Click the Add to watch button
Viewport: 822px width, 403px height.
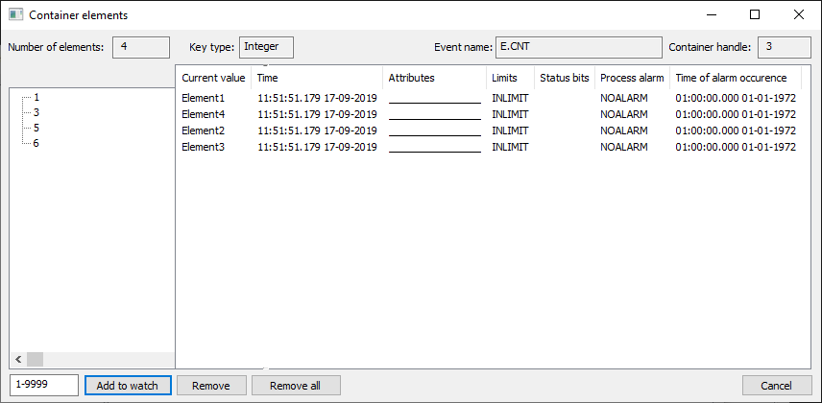pos(128,386)
